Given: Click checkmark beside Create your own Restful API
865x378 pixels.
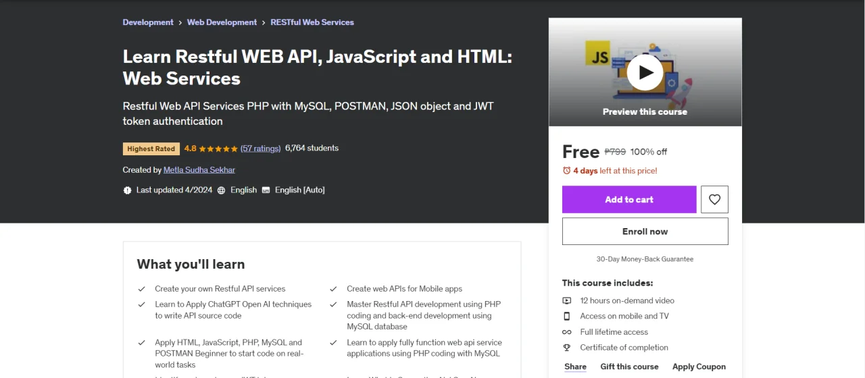Looking at the screenshot, I should pyautogui.click(x=142, y=288).
